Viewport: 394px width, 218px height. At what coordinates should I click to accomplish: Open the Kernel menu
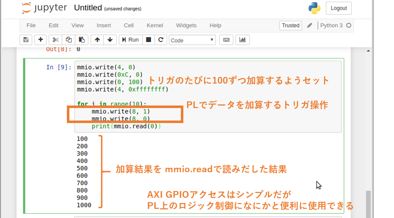pyautogui.click(x=155, y=25)
